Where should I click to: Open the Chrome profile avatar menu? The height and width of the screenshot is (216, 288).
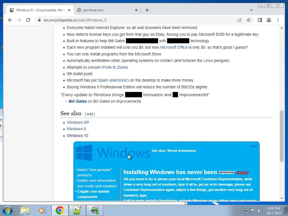click(269, 20)
